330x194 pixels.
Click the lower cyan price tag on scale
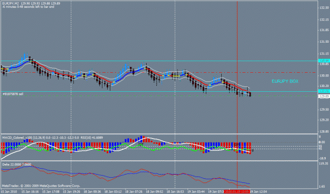pos(324,91)
